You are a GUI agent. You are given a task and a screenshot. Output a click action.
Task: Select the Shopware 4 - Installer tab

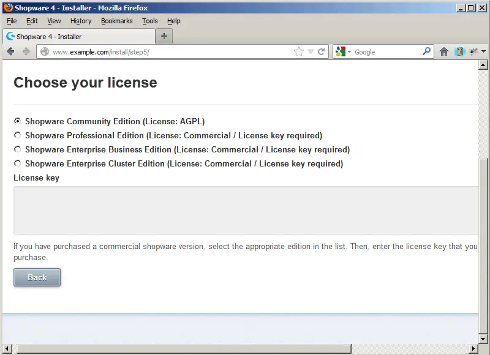click(79, 37)
